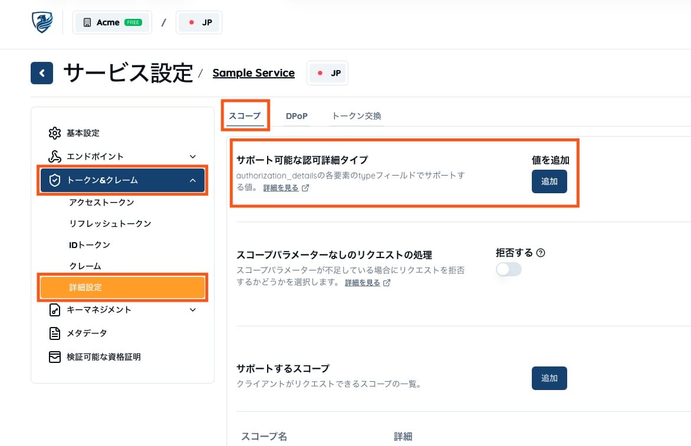Click the gear icon next to 基本設定

coord(55,133)
